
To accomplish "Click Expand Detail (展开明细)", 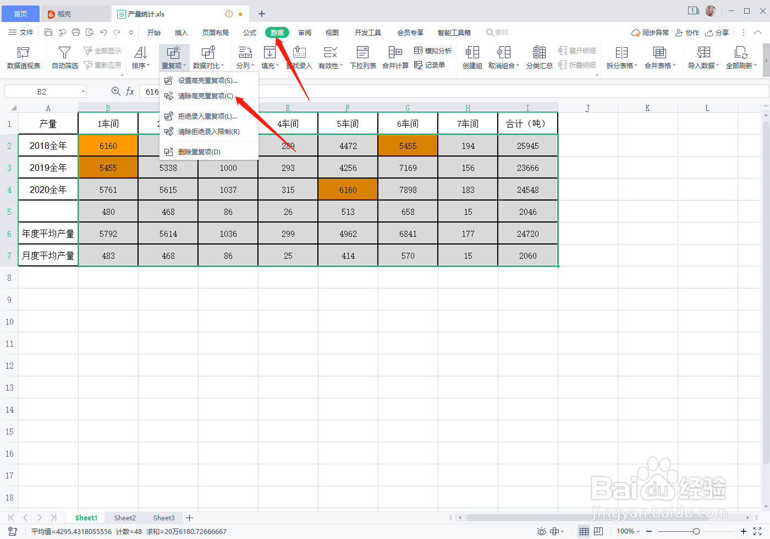I will click(x=577, y=51).
